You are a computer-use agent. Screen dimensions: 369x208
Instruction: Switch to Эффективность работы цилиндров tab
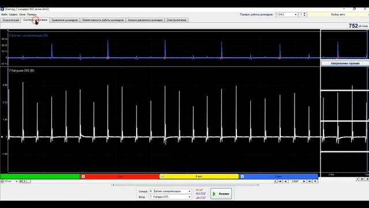click(x=103, y=20)
